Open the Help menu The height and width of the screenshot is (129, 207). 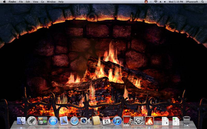[61, 2]
